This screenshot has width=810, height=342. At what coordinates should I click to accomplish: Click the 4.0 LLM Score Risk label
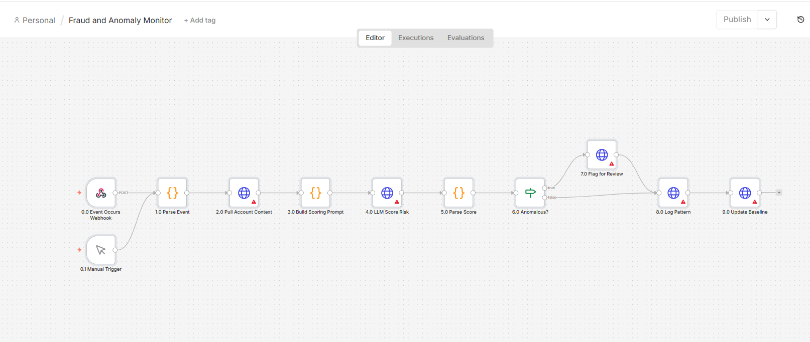point(387,212)
